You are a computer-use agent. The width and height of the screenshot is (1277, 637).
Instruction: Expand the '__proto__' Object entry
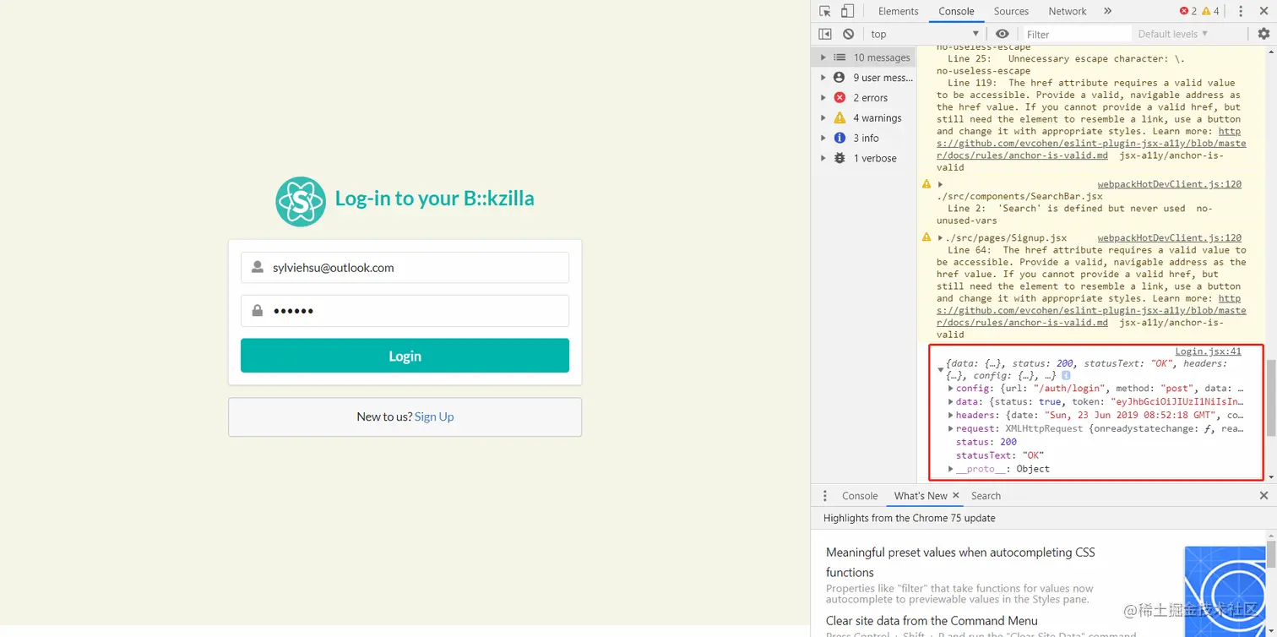point(951,469)
